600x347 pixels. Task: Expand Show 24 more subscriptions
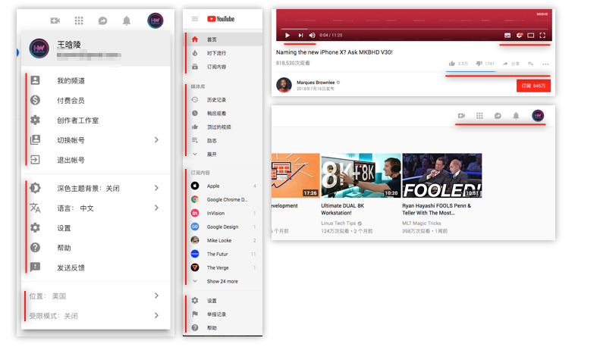pyautogui.click(x=223, y=281)
